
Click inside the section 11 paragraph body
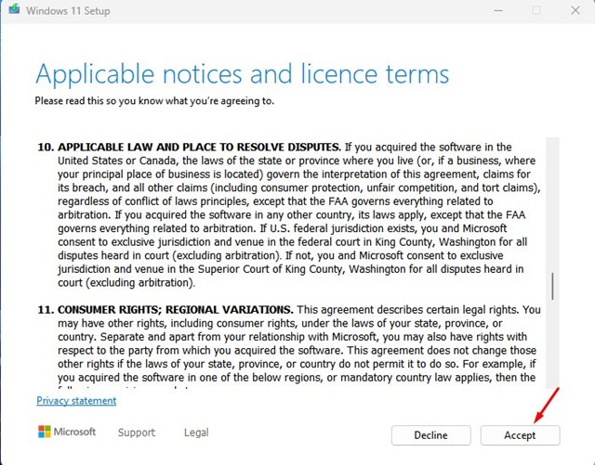click(297, 353)
